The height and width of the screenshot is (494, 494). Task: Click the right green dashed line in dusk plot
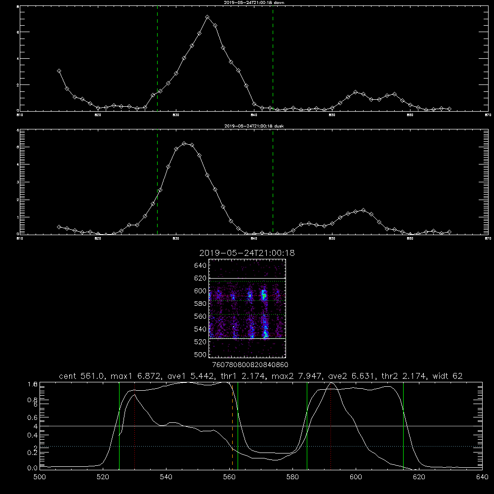coord(273,182)
